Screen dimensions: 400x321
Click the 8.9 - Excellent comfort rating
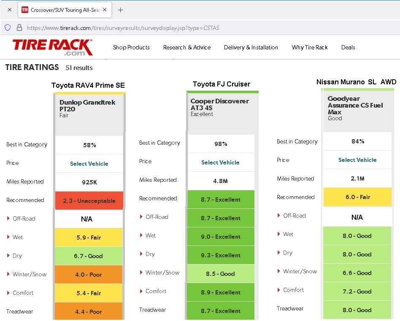click(221, 292)
